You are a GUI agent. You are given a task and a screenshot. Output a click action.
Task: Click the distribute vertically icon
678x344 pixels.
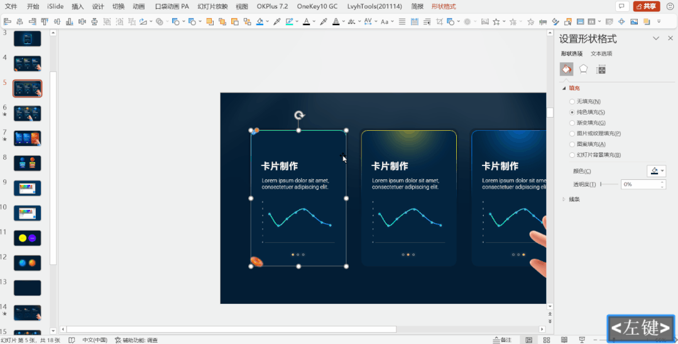click(94, 21)
